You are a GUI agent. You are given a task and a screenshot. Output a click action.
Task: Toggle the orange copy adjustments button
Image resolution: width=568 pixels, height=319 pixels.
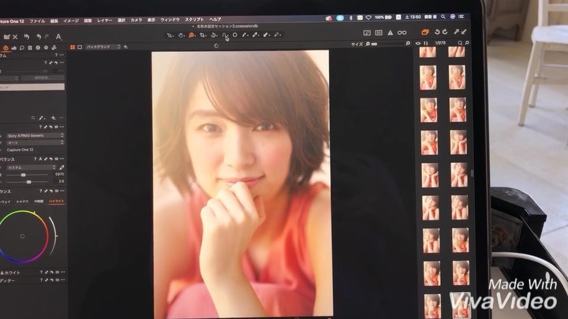pyautogui.click(x=425, y=32)
